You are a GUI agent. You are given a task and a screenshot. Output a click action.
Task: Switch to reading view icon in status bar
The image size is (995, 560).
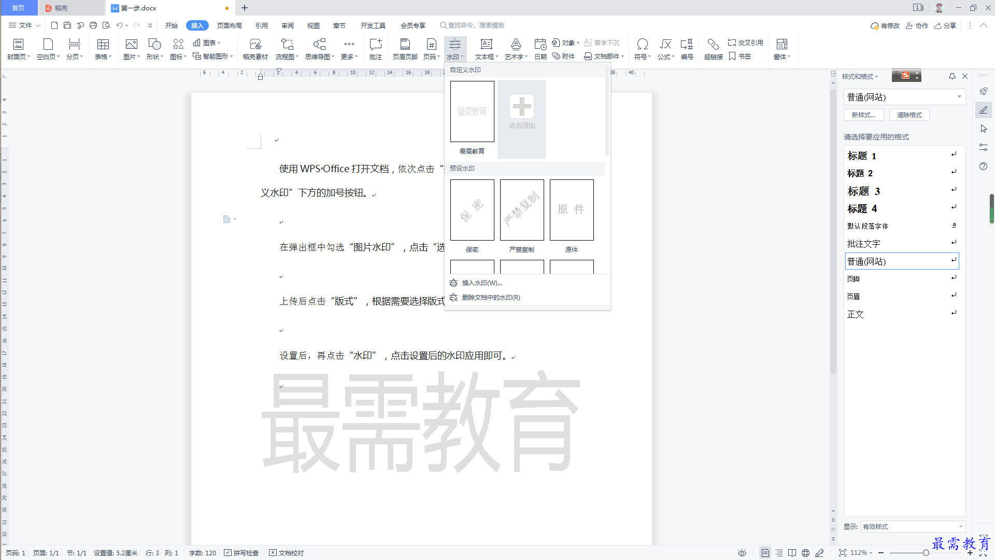792,553
